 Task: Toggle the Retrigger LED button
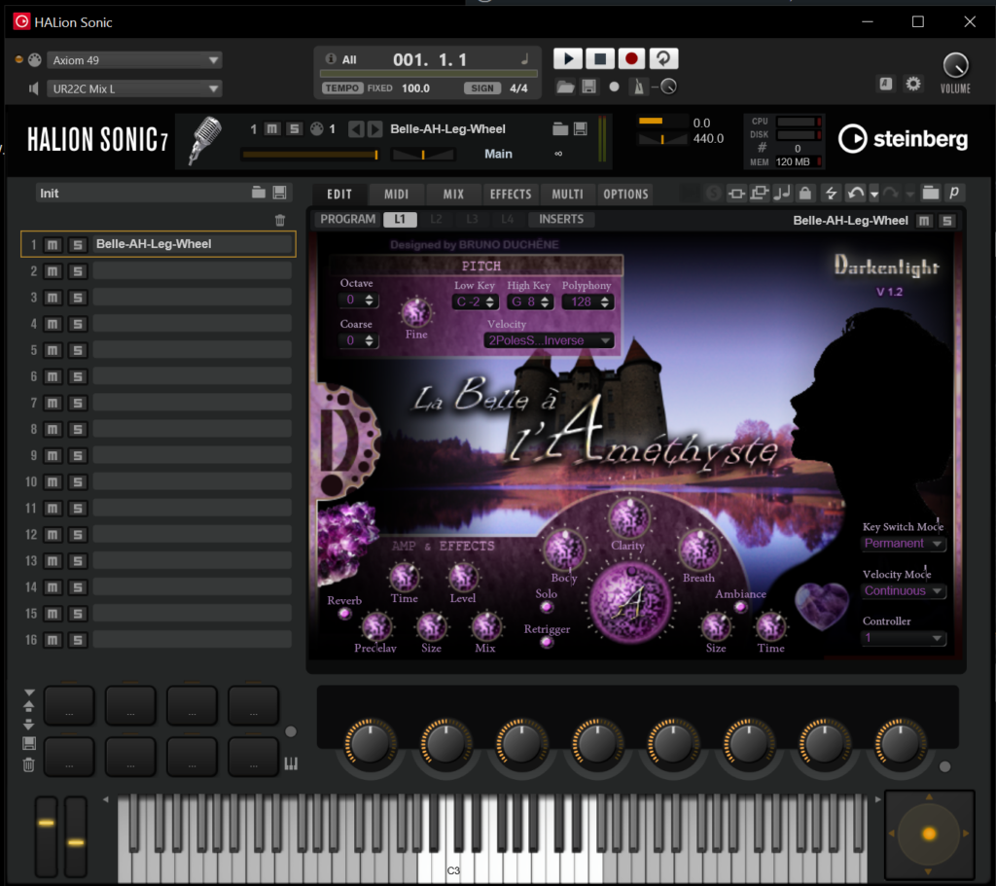pos(547,642)
